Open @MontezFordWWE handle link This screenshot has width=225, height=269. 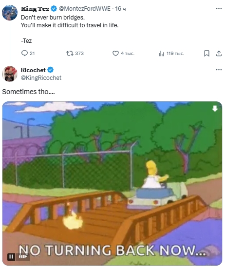[x=85, y=9]
